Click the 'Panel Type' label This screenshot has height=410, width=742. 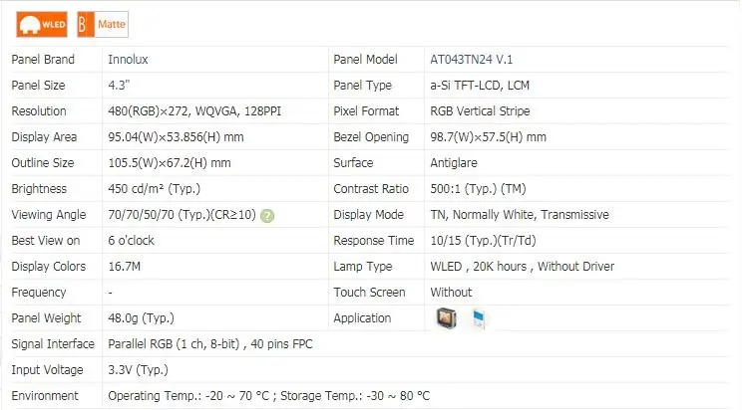tap(362, 85)
